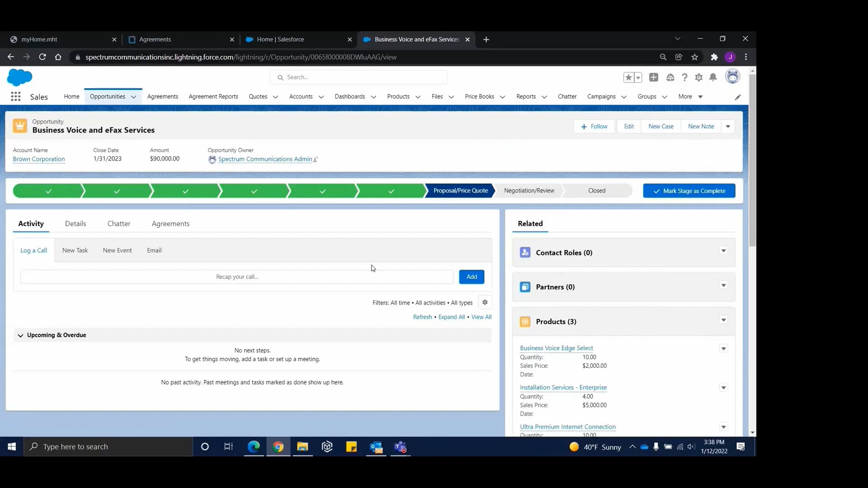Viewport: 868px width, 488px height.
Task: View Salesforce notifications bell
Action: click(x=713, y=77)
